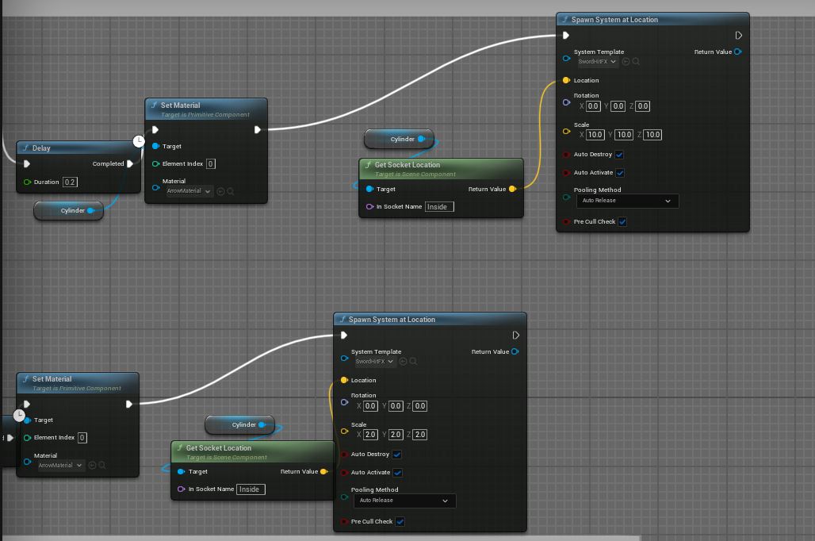Toggle Pre Cull Check on the Spawn System node with scale 10.0
Viewport: 815px width, 541px height.
click(x=622, y=222)
